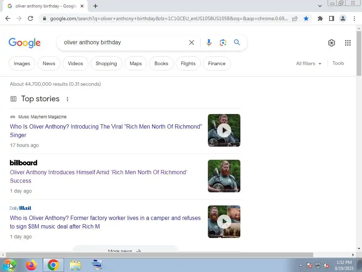Screen dimensions: 362x272
Task: Close the oliver anthony birthday tab
Action: pos(82,6)
